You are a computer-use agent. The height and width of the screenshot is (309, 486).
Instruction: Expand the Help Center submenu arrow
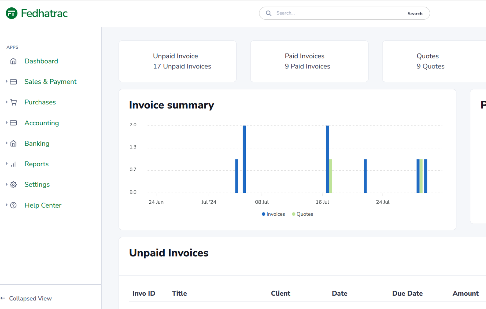[x=7, y=205]
